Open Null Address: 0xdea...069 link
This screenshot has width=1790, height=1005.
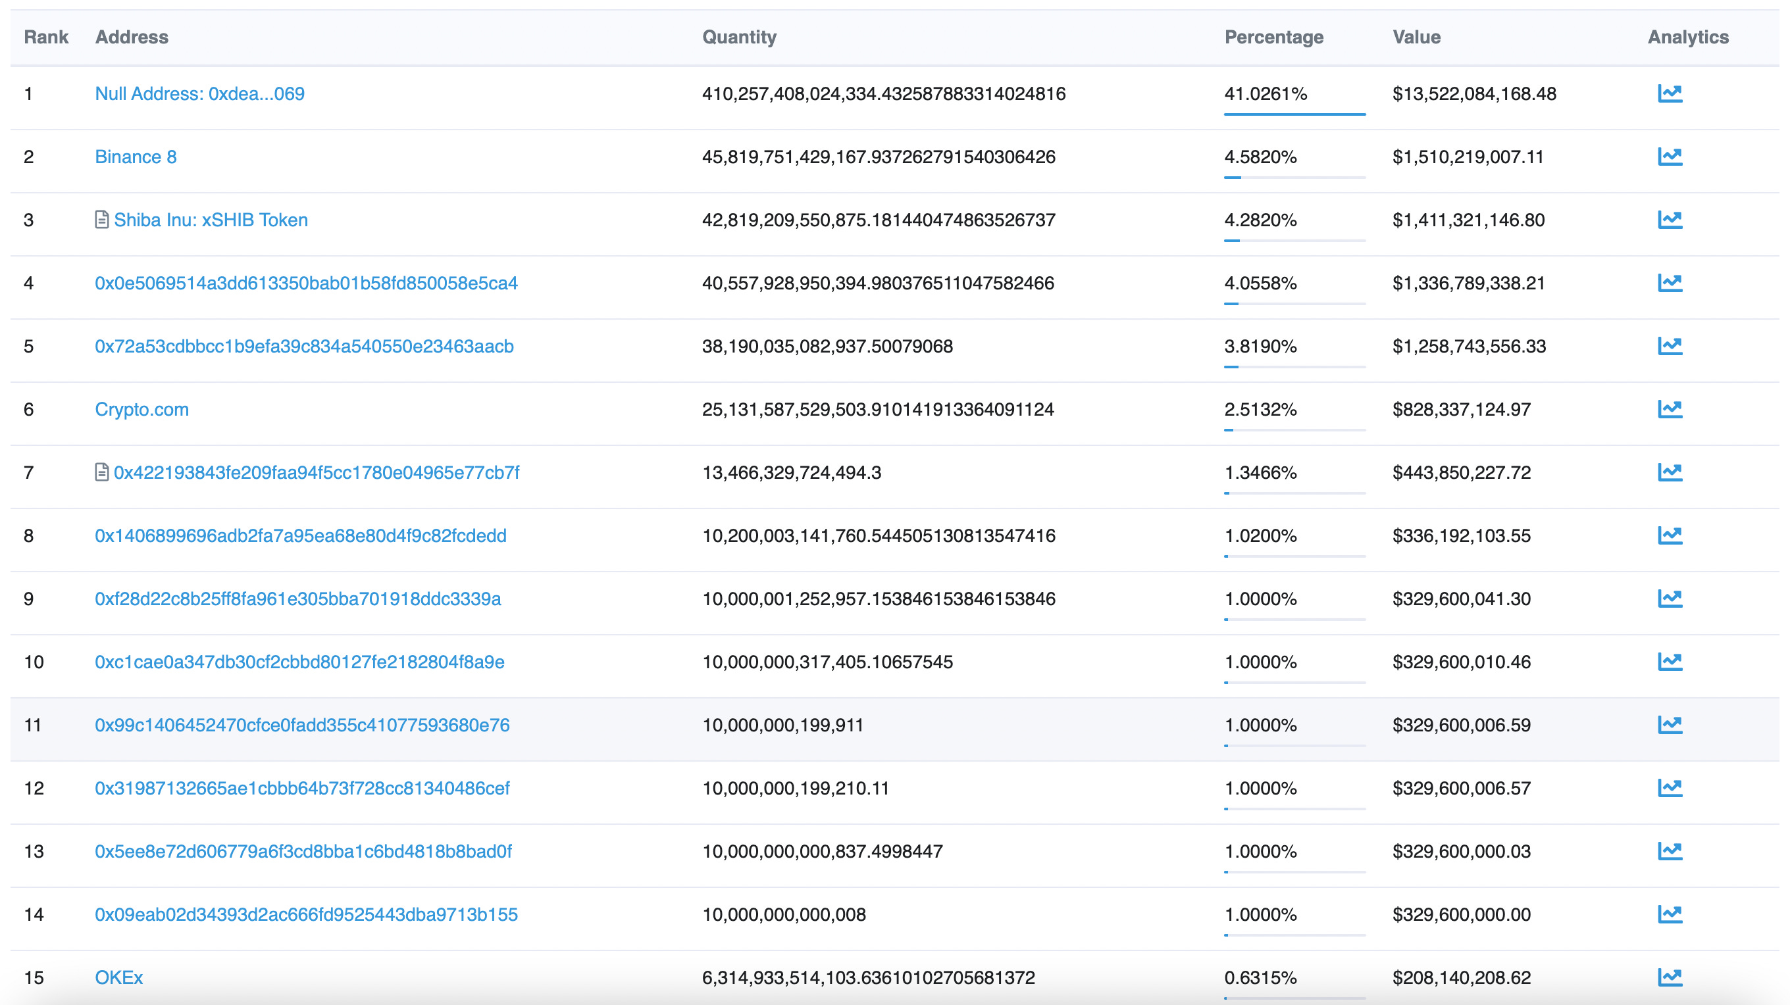pos(199,94)
